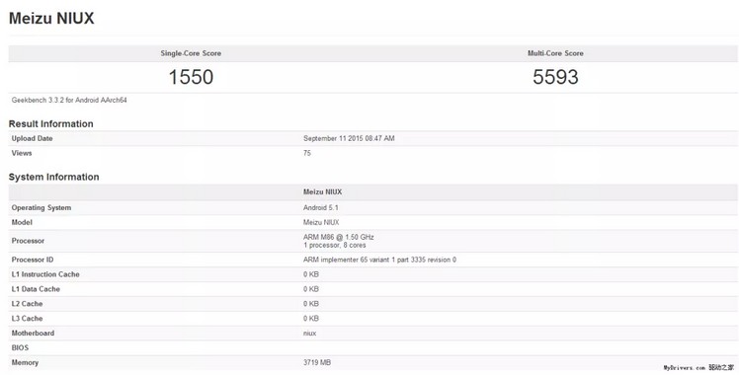Click the Motherboard label
739x375 pixels.
click(x=33, y=333)
